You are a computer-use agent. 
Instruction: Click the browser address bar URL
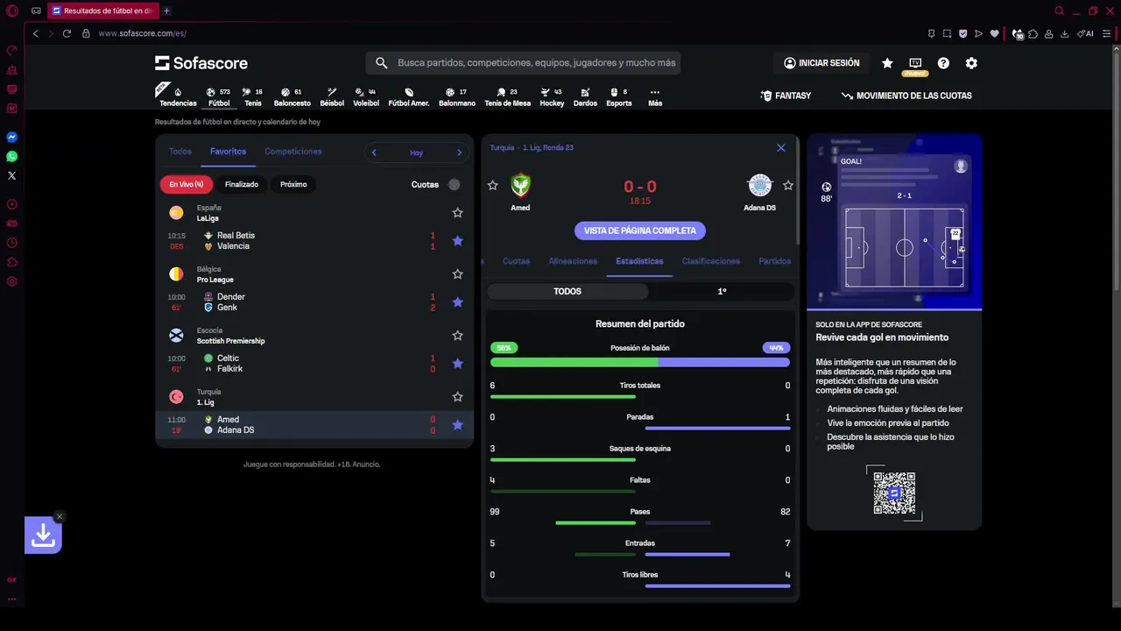click(x=142, y=33)
